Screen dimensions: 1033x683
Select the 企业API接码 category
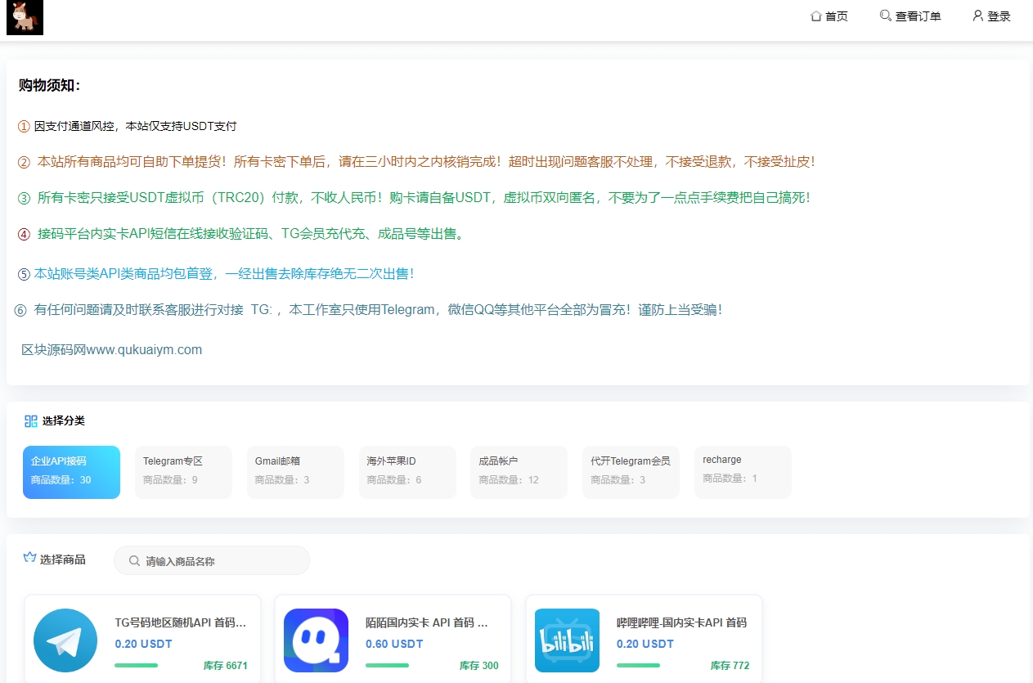click(71, 472)
